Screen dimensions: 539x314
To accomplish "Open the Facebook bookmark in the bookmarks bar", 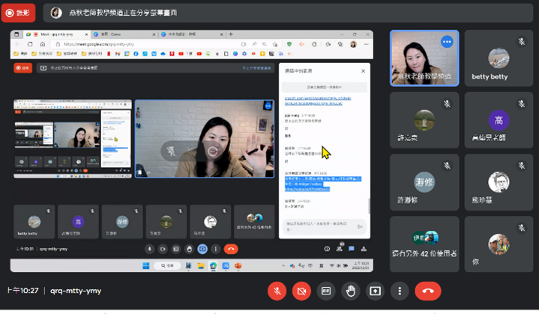I will (x=136, y=54).
